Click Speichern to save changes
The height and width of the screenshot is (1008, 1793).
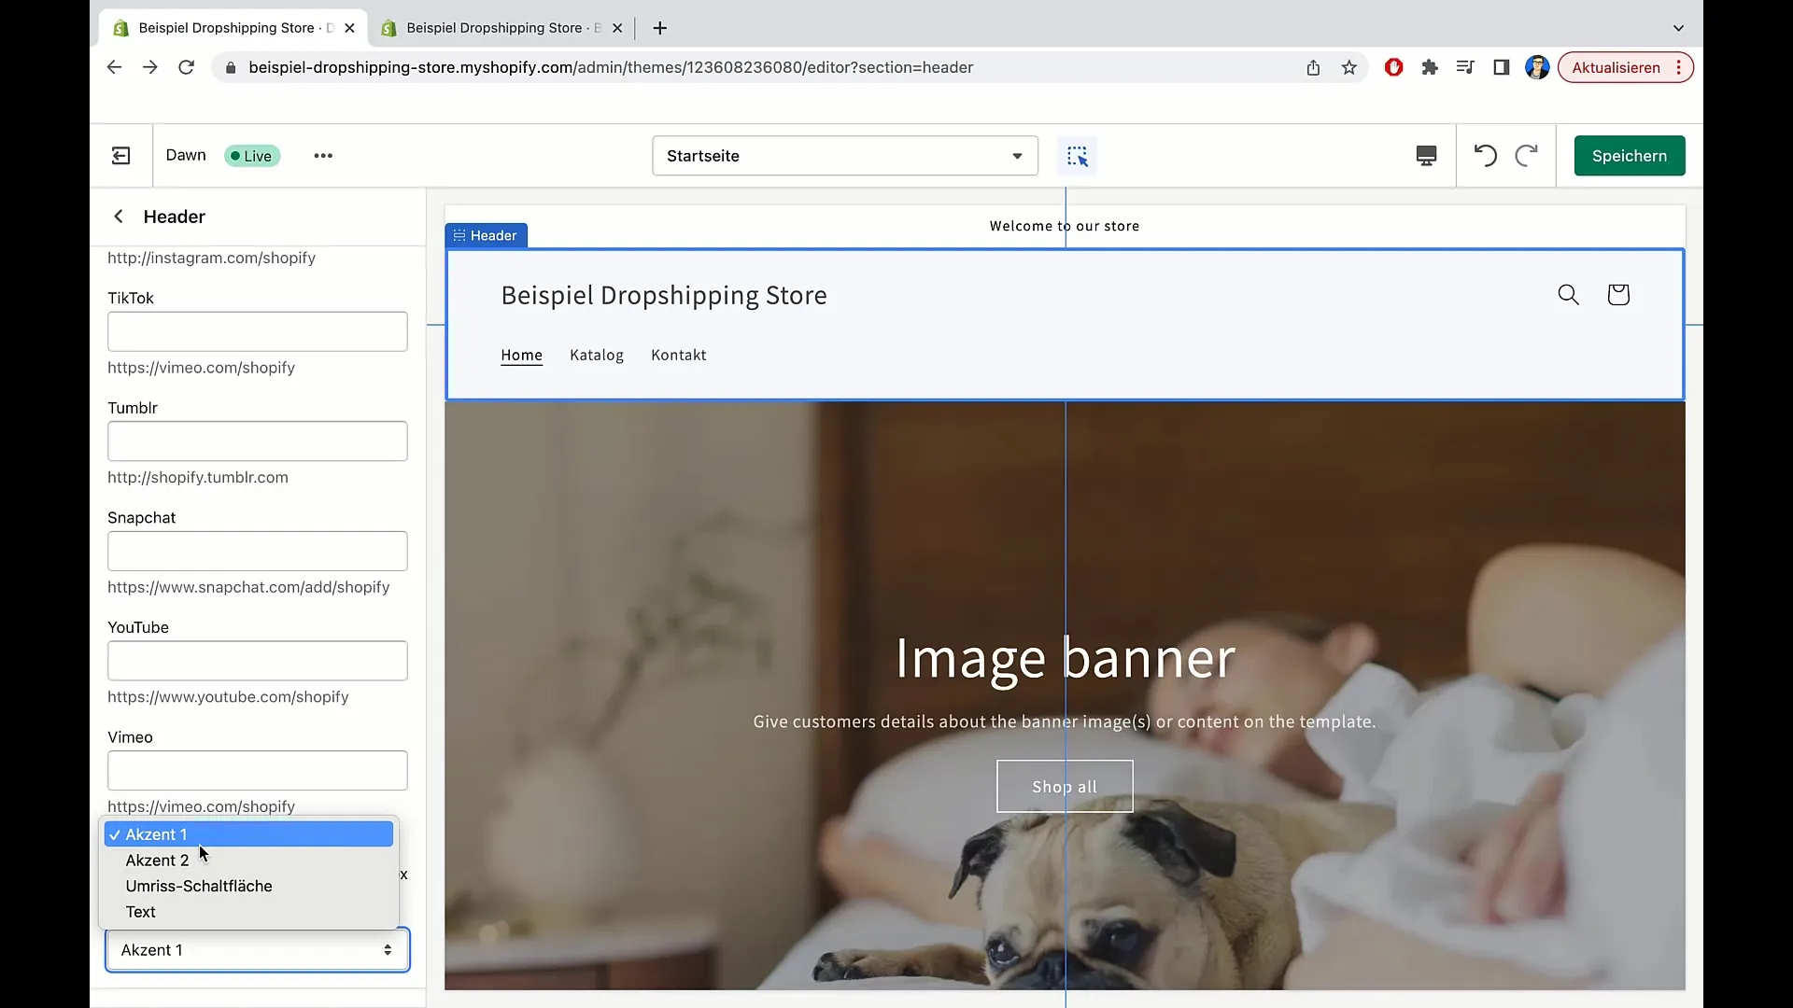coord(1630,155)
